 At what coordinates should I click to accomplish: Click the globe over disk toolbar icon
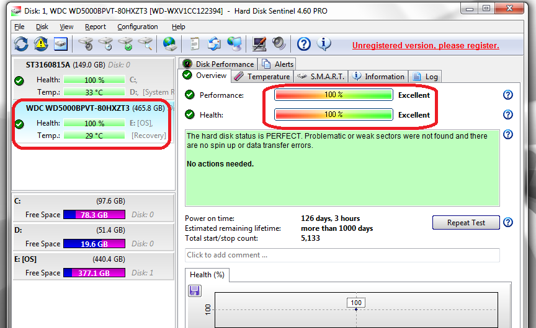point(169,44)
